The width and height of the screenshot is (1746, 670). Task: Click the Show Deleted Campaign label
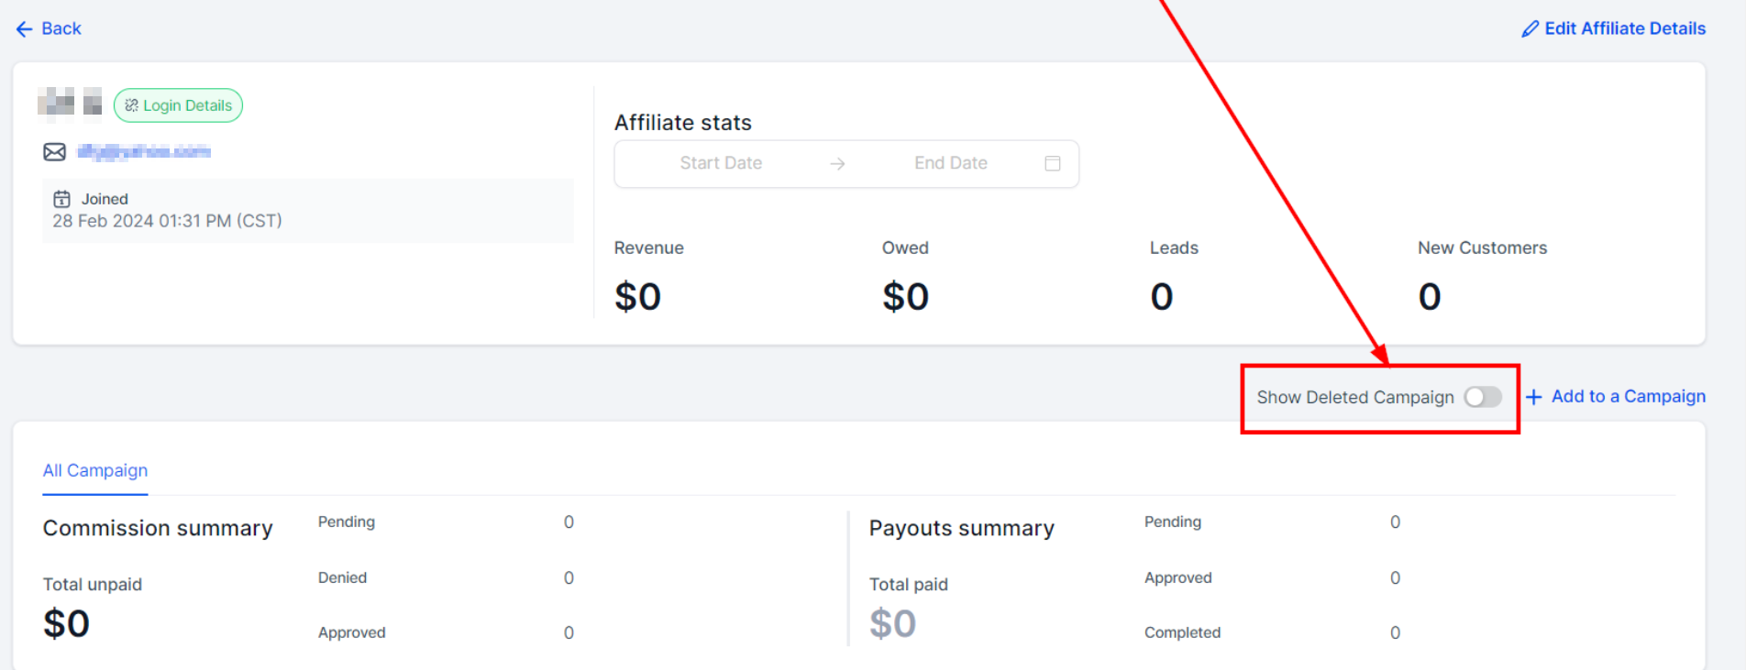click(x=1354, y=397)
